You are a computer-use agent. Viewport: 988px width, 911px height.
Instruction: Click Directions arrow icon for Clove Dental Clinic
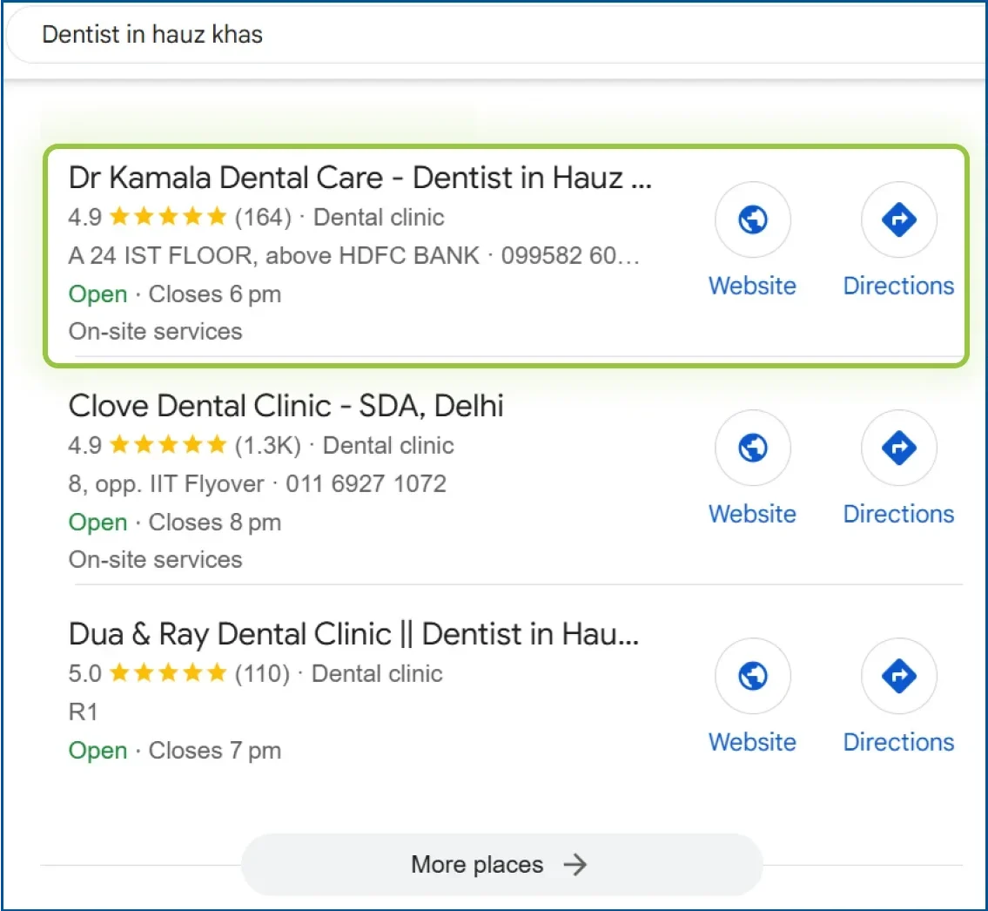click(x=898, y=448)
